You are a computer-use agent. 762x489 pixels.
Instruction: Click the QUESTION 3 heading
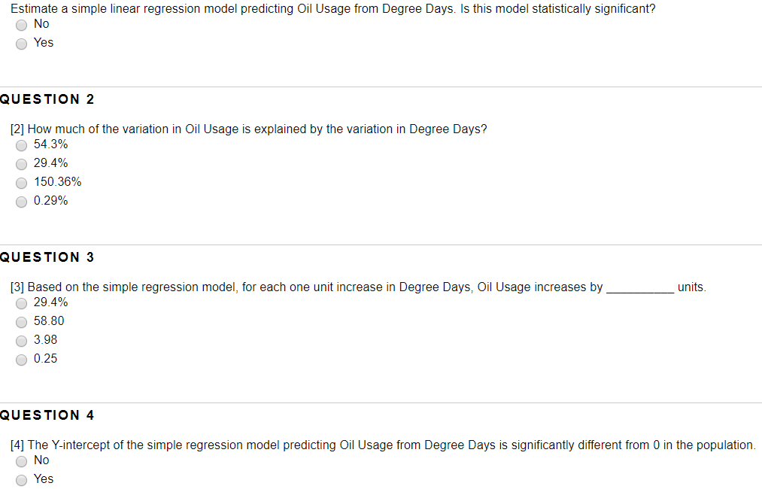coord(47,257)
